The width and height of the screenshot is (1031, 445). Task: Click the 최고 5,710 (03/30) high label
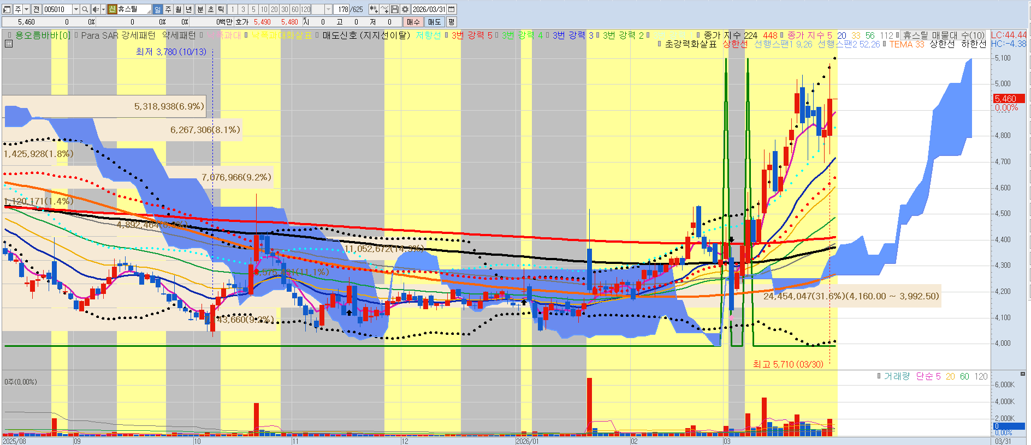[x=788, y=364]
